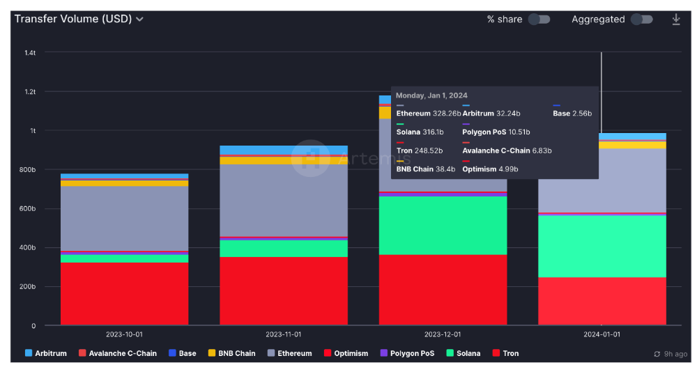Click tooltip value Optimism 4.99b

[x=490, y=169]
